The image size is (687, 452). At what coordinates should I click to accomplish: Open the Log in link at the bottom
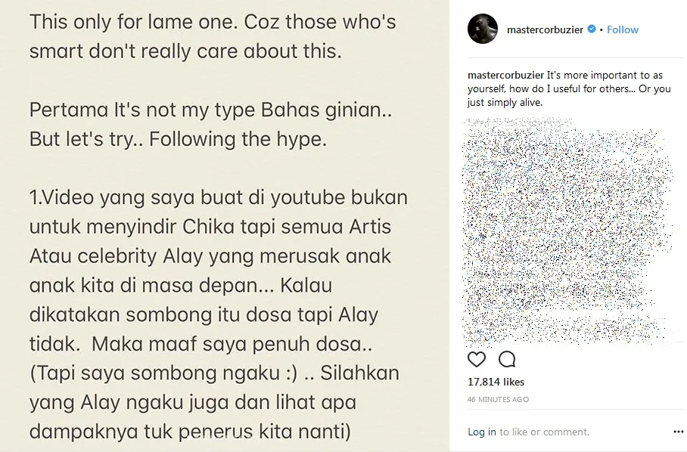point(483,432)
